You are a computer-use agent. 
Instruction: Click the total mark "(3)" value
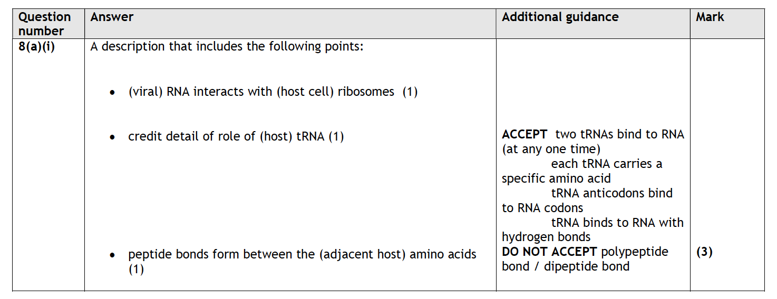(704, 252)
